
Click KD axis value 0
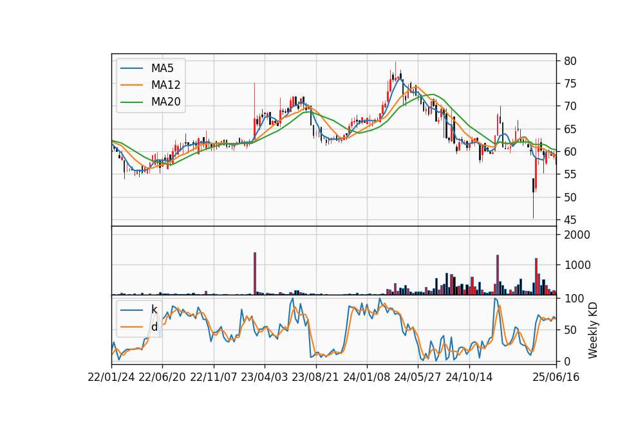tap(567, 361)
